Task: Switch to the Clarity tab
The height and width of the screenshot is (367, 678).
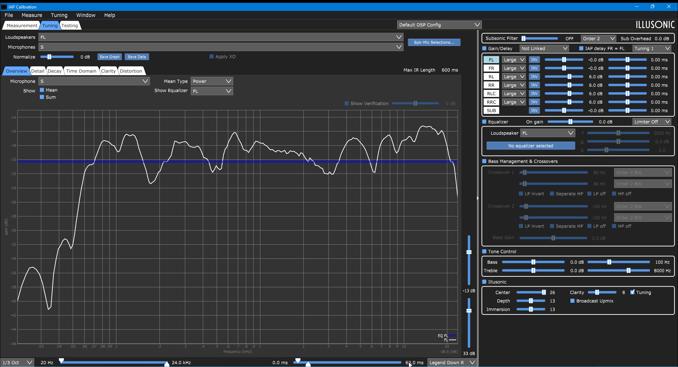Action: 108,71
